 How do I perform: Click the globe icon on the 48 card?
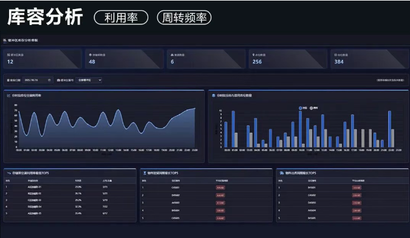point(91,55)
